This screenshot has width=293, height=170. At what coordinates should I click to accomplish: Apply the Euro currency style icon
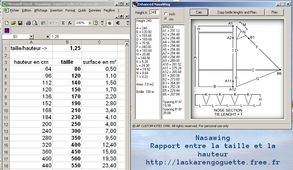coord(118,23)
